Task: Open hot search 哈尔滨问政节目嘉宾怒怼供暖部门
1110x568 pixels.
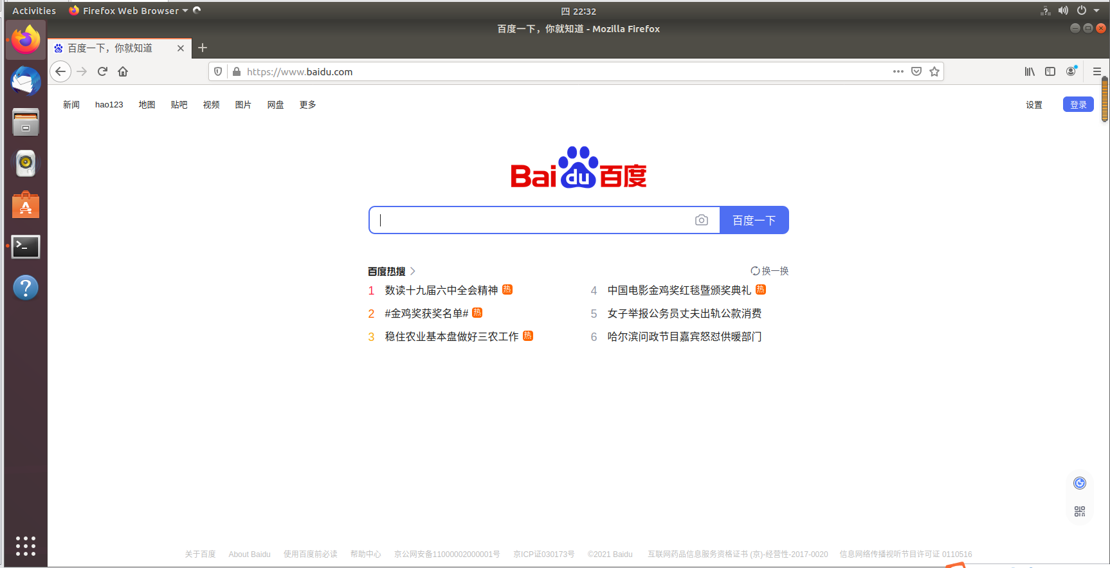Action: coord(684,336)
